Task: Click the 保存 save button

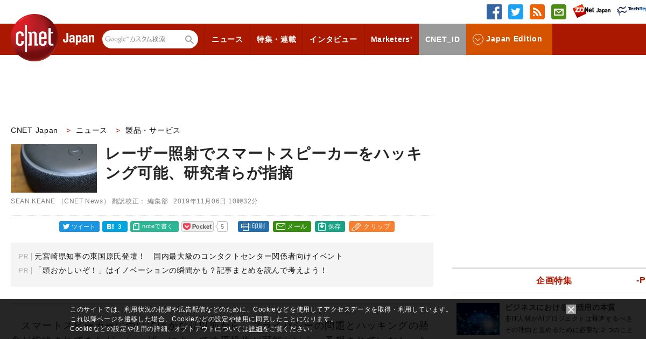Action: click(x=329, y=227)
